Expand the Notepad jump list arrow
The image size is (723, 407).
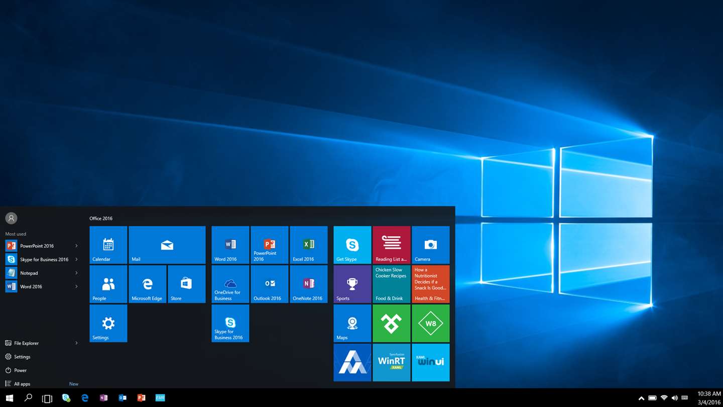[x=76, y=273]
